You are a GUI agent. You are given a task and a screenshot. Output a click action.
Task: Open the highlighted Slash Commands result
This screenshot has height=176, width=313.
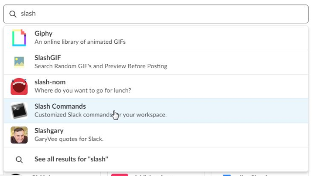point(156,111)
